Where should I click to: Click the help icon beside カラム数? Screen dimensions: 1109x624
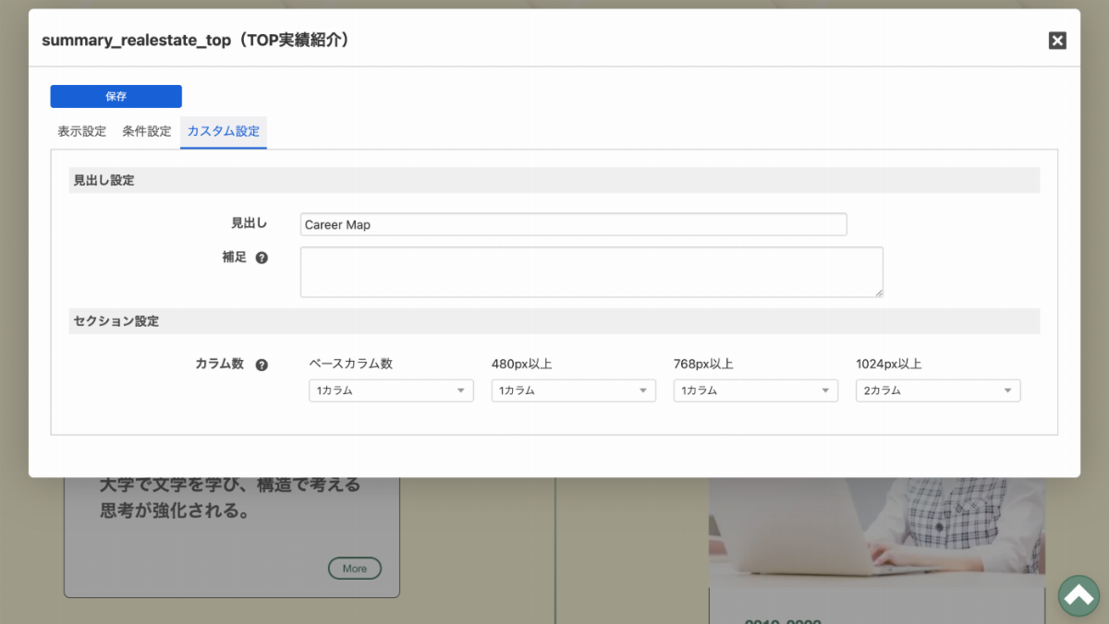[262, 365]
